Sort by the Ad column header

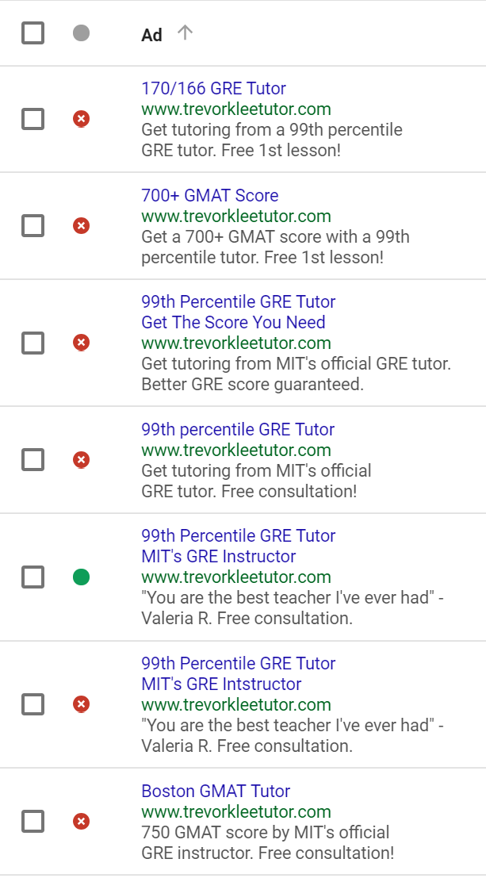(x=151, y=35)
